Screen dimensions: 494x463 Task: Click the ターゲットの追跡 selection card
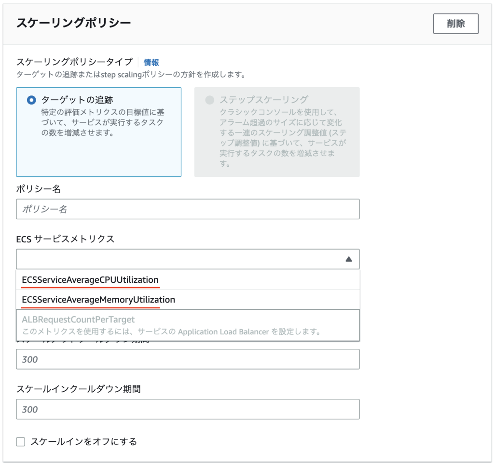pyautogui.click(x=98, y=131)
